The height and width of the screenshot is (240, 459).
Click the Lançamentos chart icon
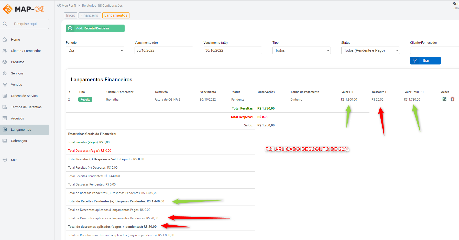click(5, 129)
